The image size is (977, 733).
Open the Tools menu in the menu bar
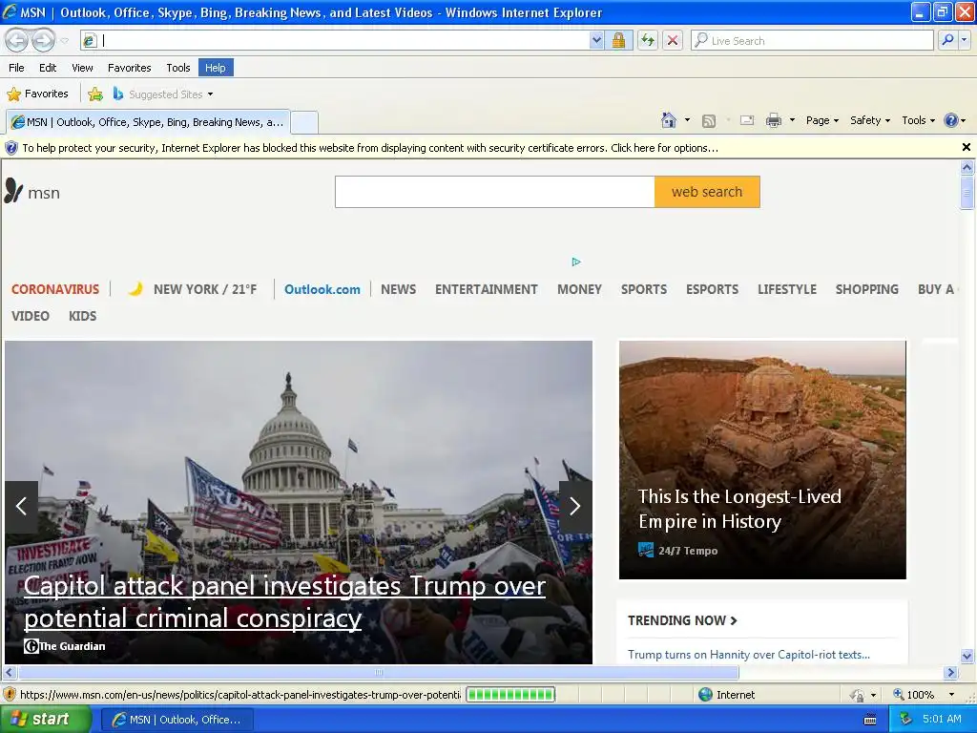click(178, 68)
